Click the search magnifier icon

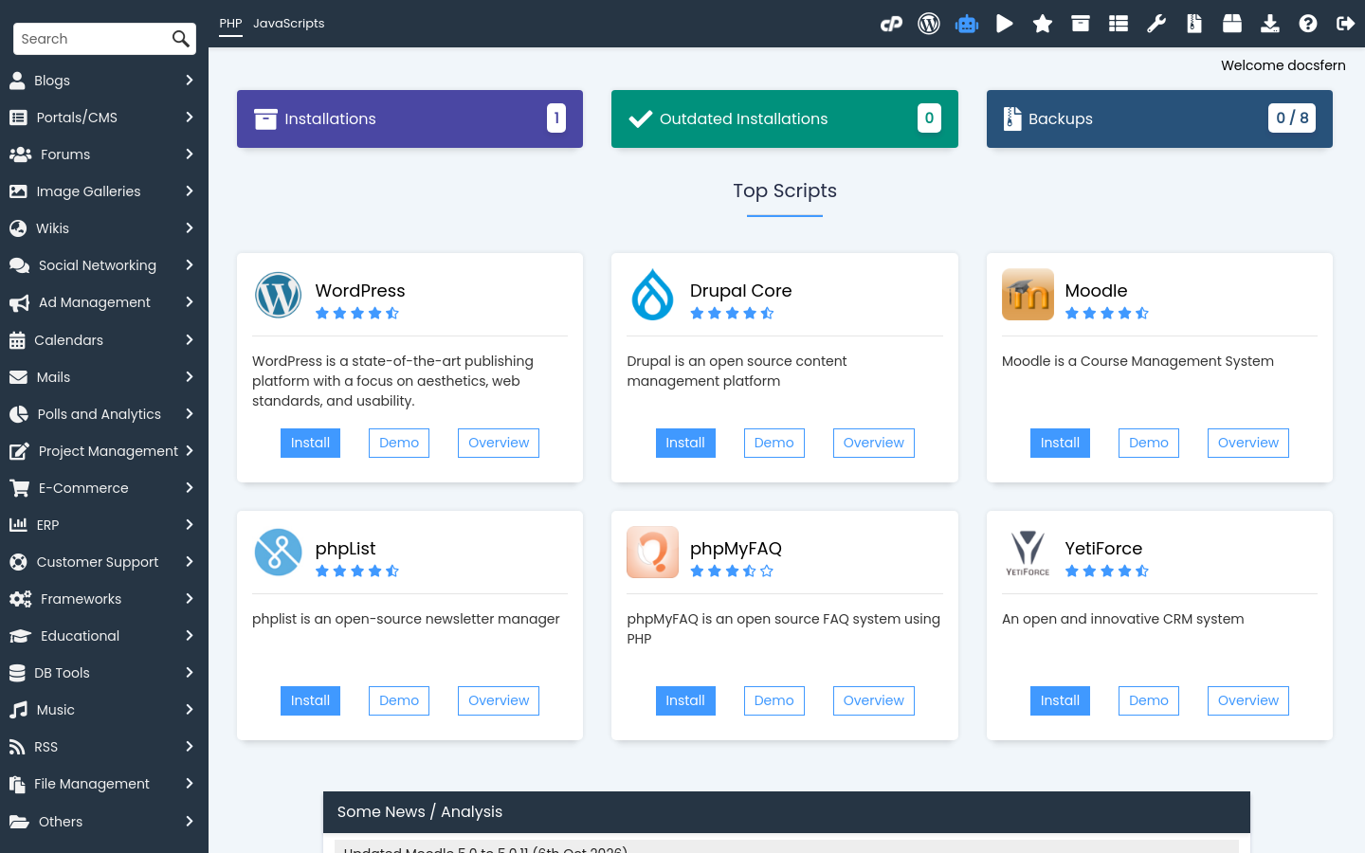(x=180, y=39)
